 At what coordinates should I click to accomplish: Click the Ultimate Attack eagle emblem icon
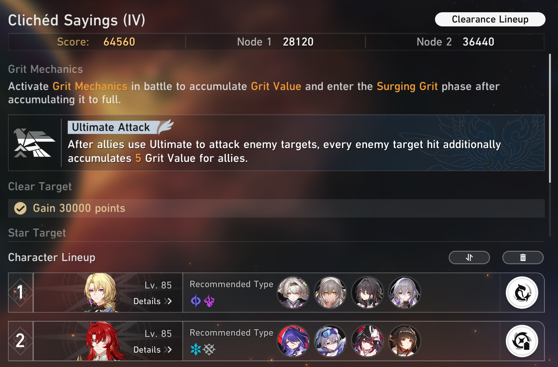click(x=35, y=143)
